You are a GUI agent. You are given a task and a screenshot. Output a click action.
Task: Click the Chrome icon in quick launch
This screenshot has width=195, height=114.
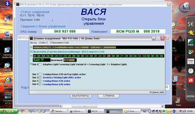point(22,111)
